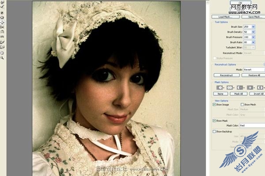265x176 pixels.
Task: Click the Mask All button
Action: pos(238,94)
